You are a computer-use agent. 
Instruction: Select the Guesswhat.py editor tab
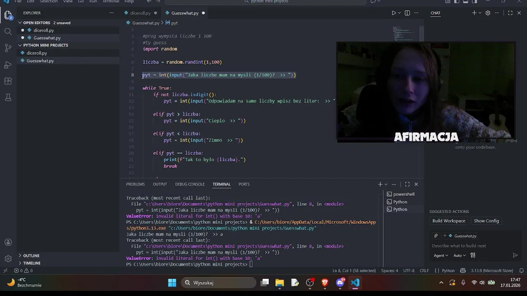185,13
